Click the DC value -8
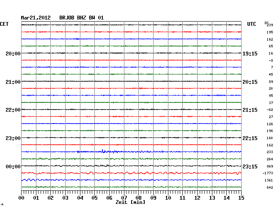Screen dimensions: 275x209 click(271, 60)
